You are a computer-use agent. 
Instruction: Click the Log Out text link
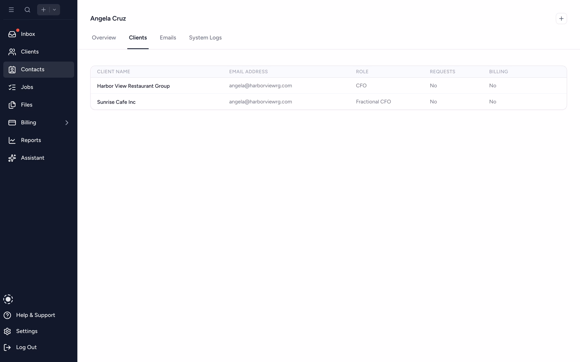point(27,347)
